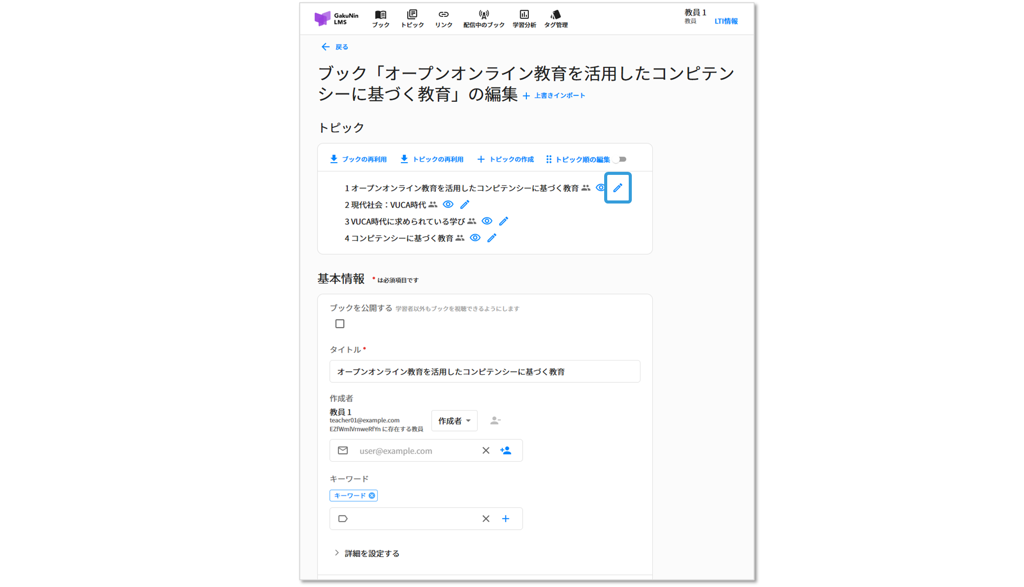Click the add author person-plus icon
This screenshot has width=1024, height=587.
coord(505,450)
